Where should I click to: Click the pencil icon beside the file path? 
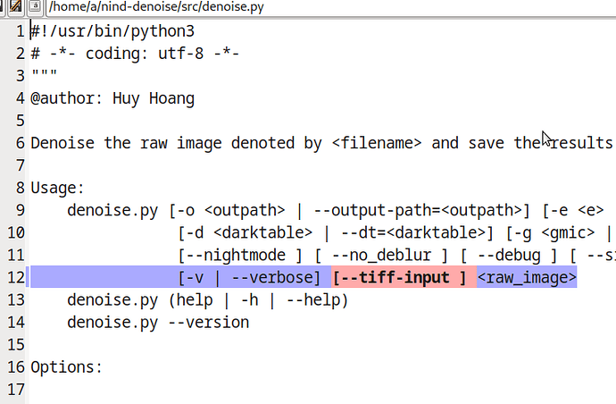coord(16,7)
